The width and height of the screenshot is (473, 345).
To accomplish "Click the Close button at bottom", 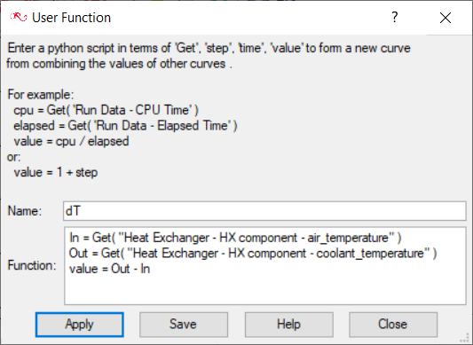I will (x=393, y=325).
